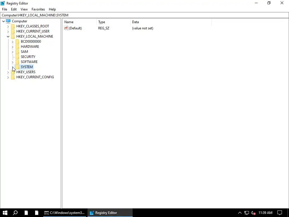
Task: Select HKEY_CLASSES_ROOT label
Action: pos(33,26)
